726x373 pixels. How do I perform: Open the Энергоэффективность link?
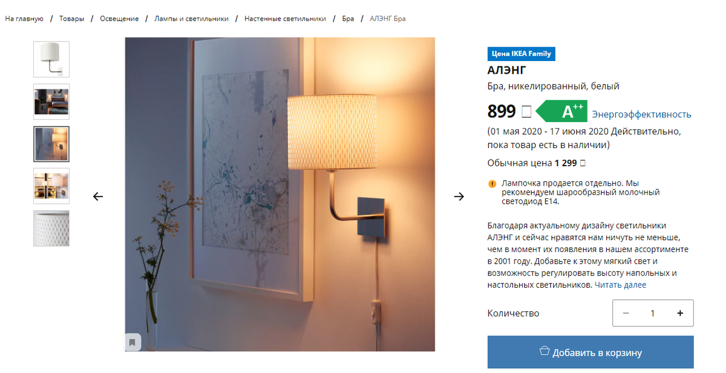(641, 114)
